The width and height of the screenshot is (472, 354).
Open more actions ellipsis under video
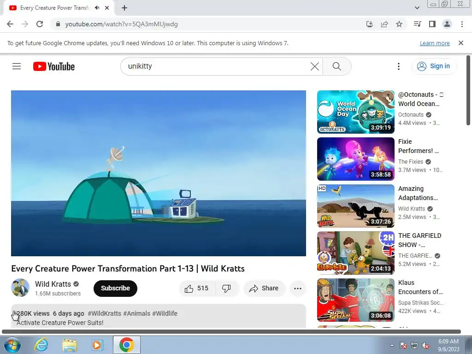pos(298,289)
